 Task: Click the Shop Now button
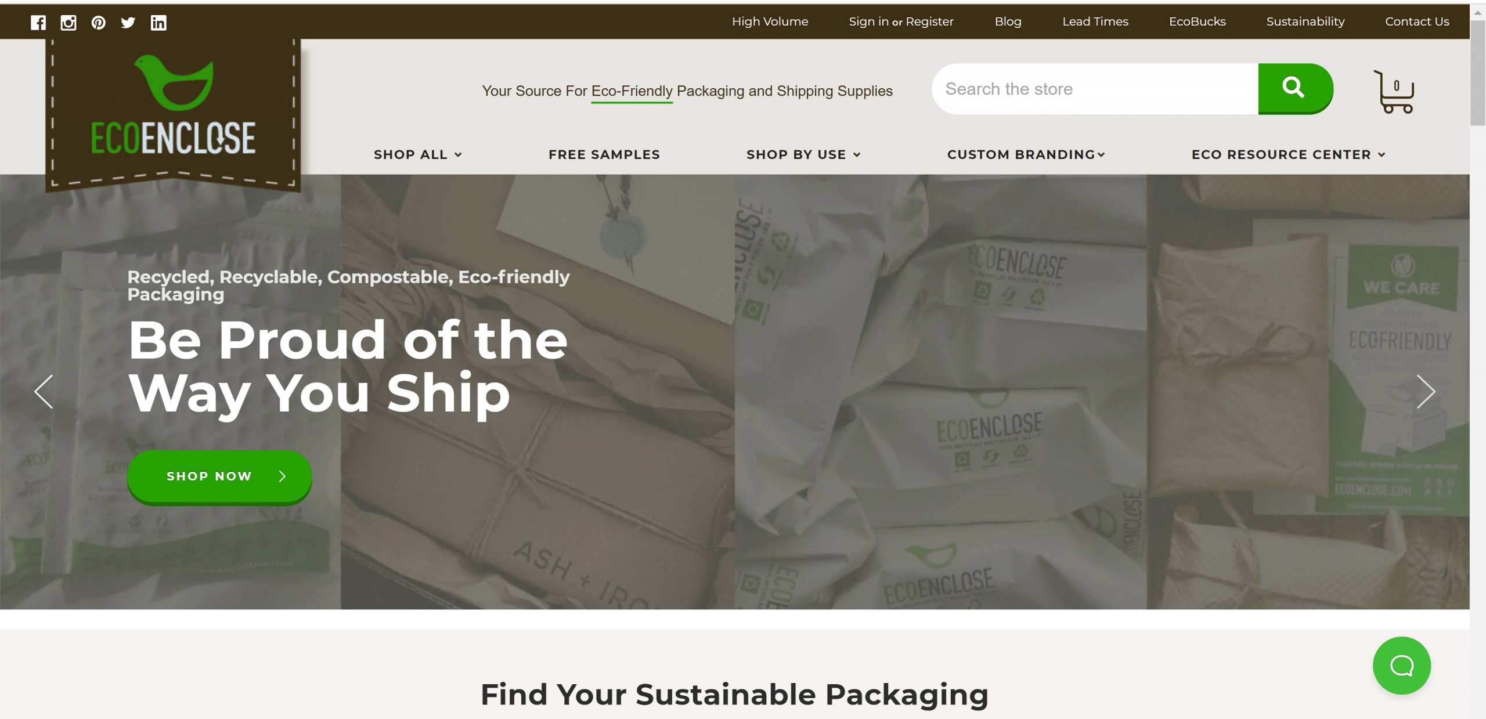219,476
